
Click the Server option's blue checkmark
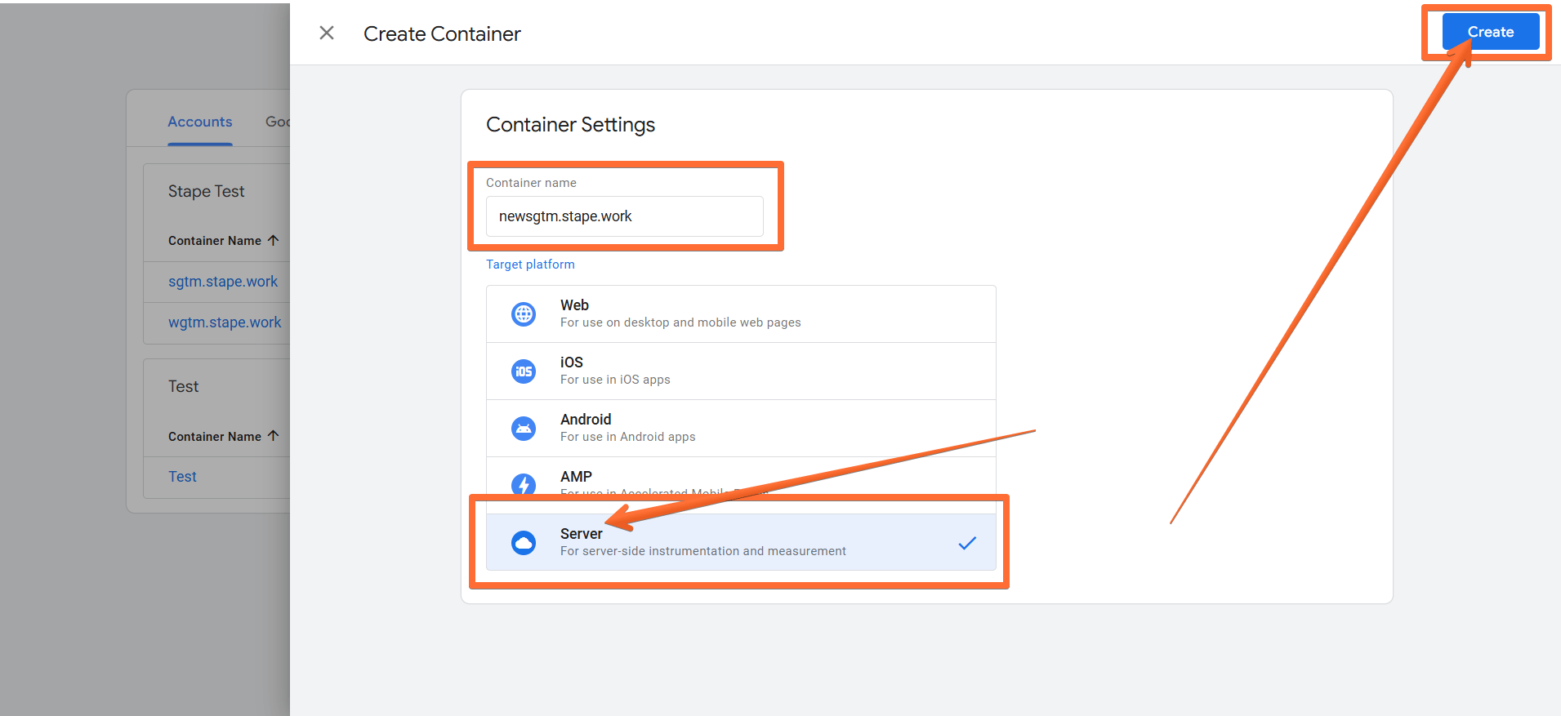pos(967,543)
